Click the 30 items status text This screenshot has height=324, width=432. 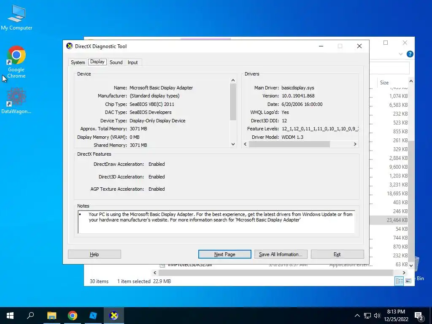99,281
